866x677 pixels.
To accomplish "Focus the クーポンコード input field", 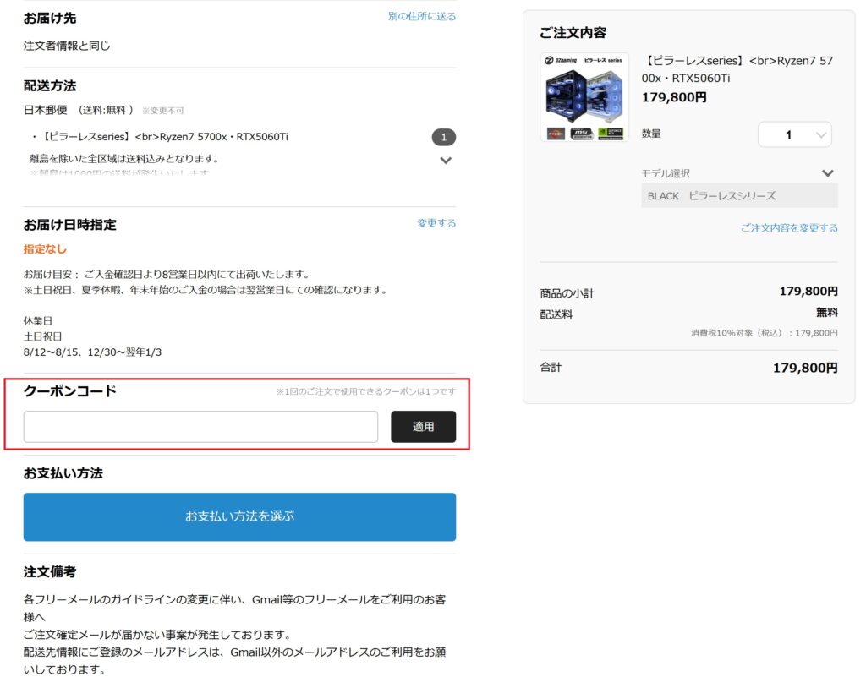I will 200,427.
